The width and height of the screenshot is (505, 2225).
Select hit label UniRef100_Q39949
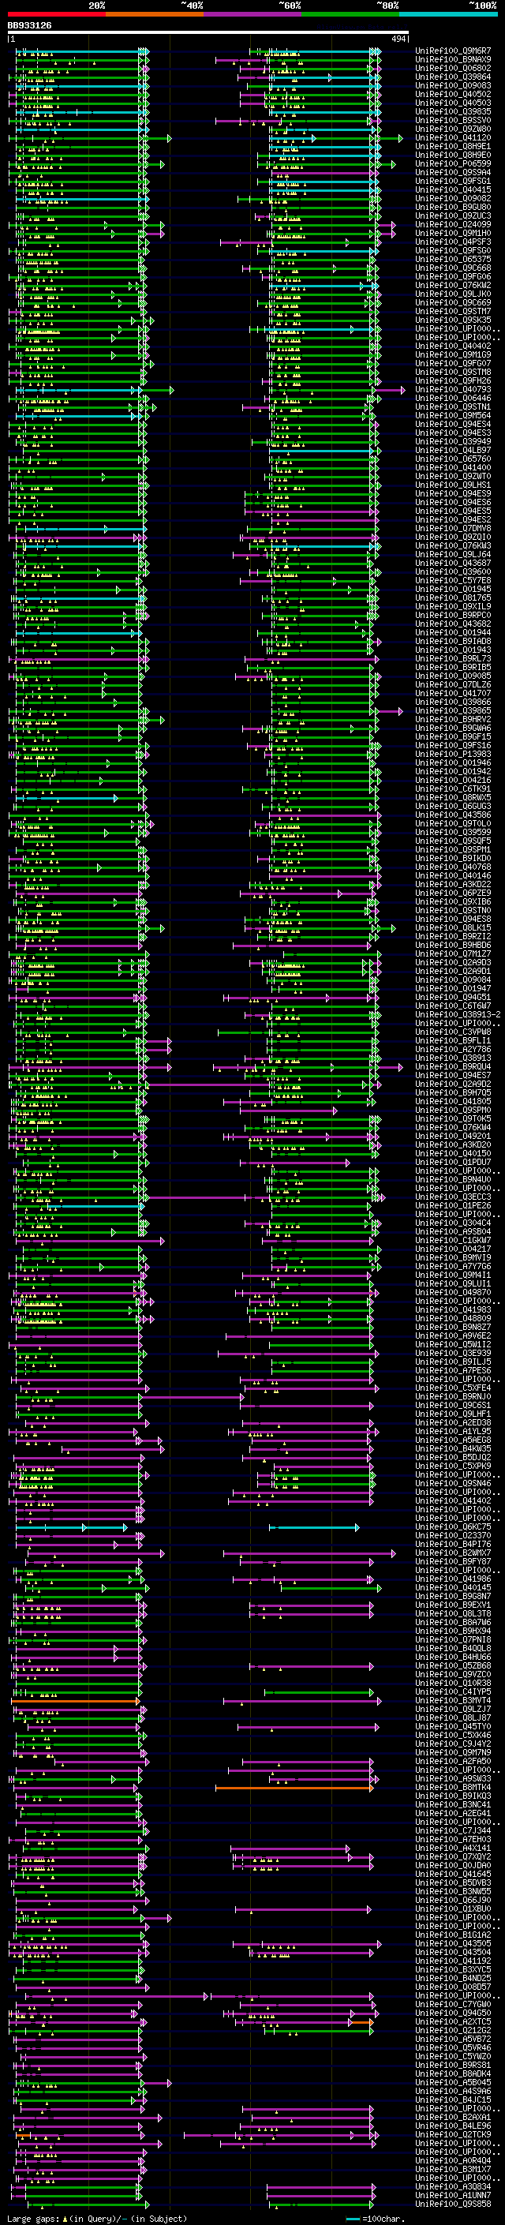pyautogui.click(x=453, y=441)
